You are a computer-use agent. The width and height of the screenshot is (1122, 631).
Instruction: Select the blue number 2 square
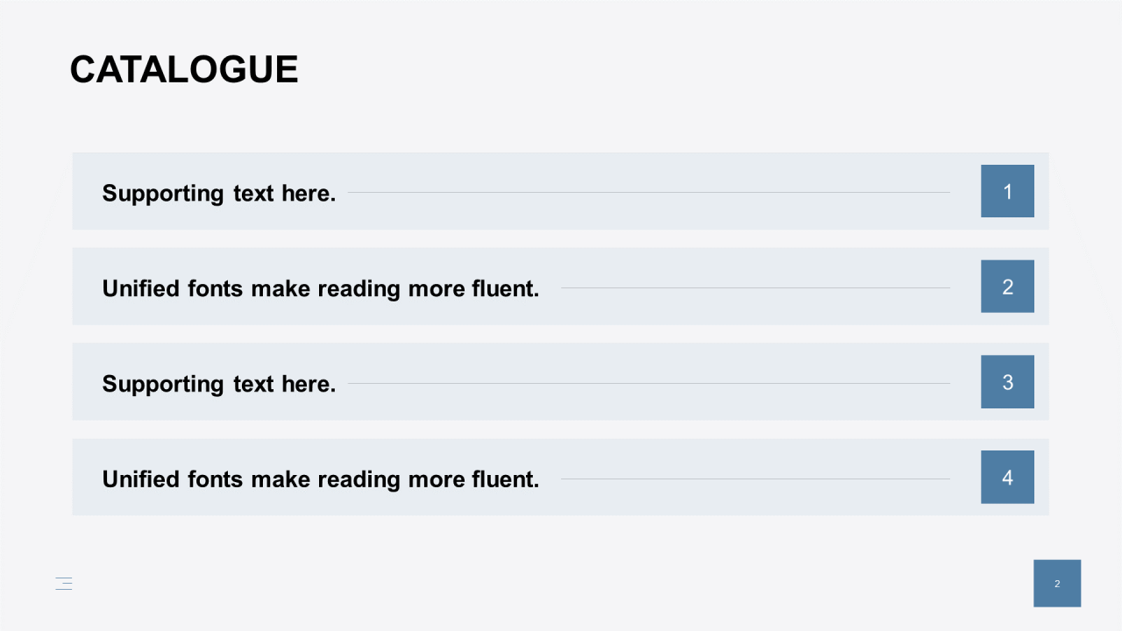[x=1007, y=287]
